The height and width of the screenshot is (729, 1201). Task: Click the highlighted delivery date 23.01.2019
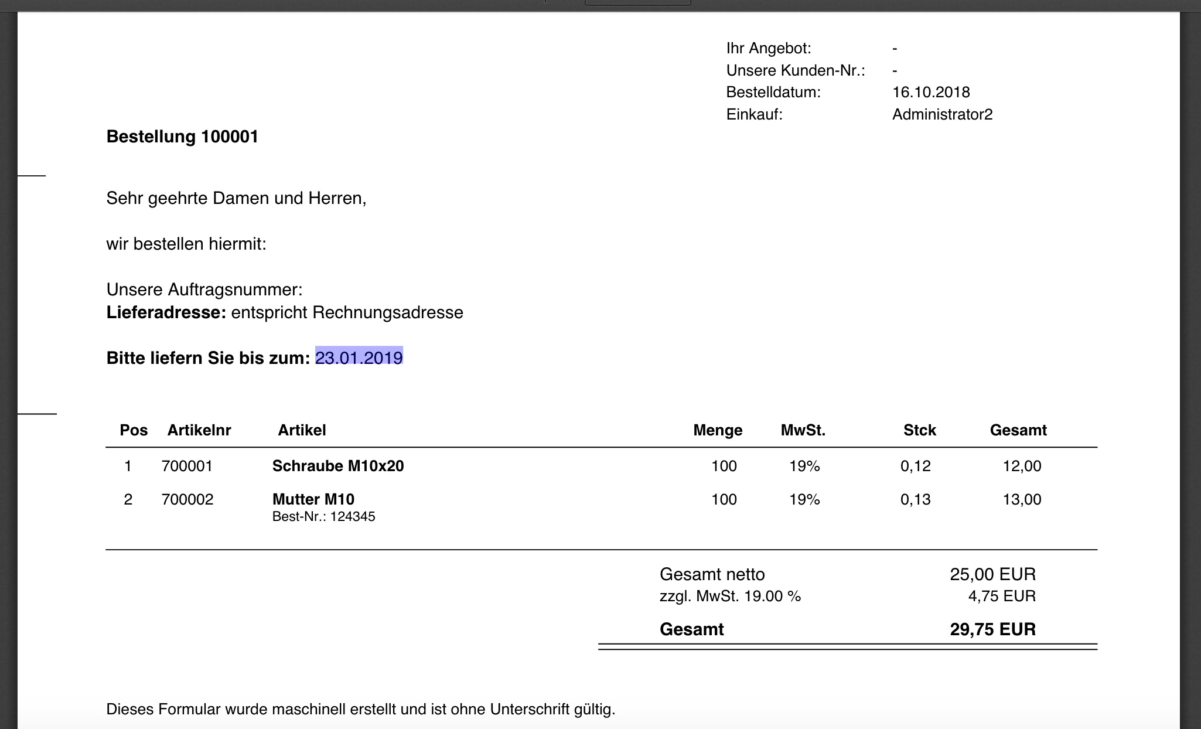359,357
